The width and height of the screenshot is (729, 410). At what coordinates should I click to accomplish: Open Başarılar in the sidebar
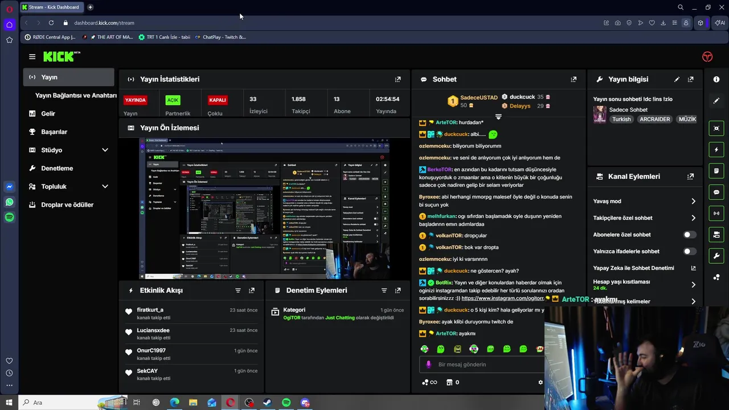[54, 132]
